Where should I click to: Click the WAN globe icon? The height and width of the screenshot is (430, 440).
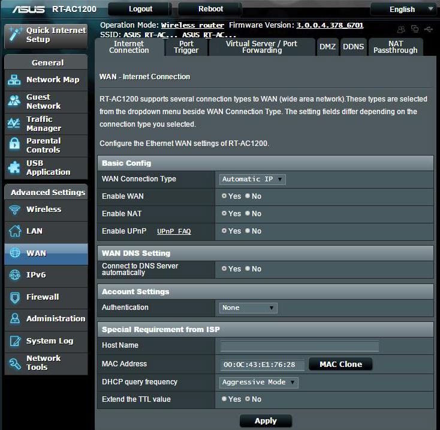pyautogui.click(x=15, y=253)
